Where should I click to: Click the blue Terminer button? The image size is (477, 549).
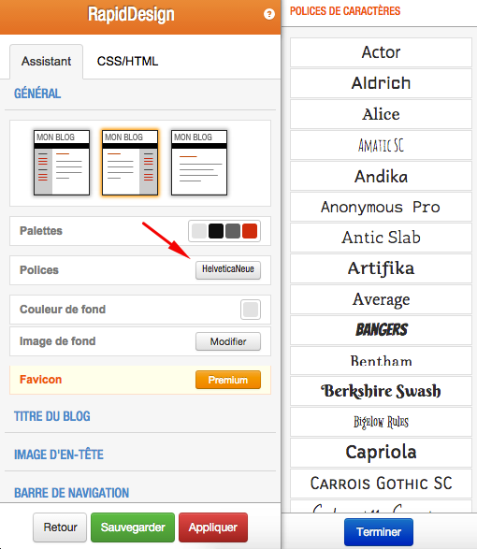(379, 532)
